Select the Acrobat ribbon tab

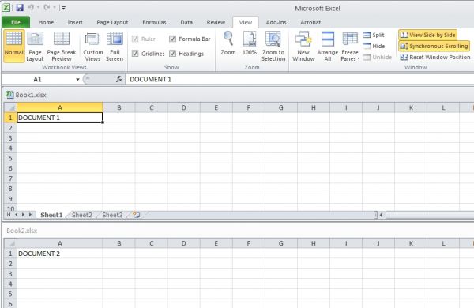click(x=310, y=22)
